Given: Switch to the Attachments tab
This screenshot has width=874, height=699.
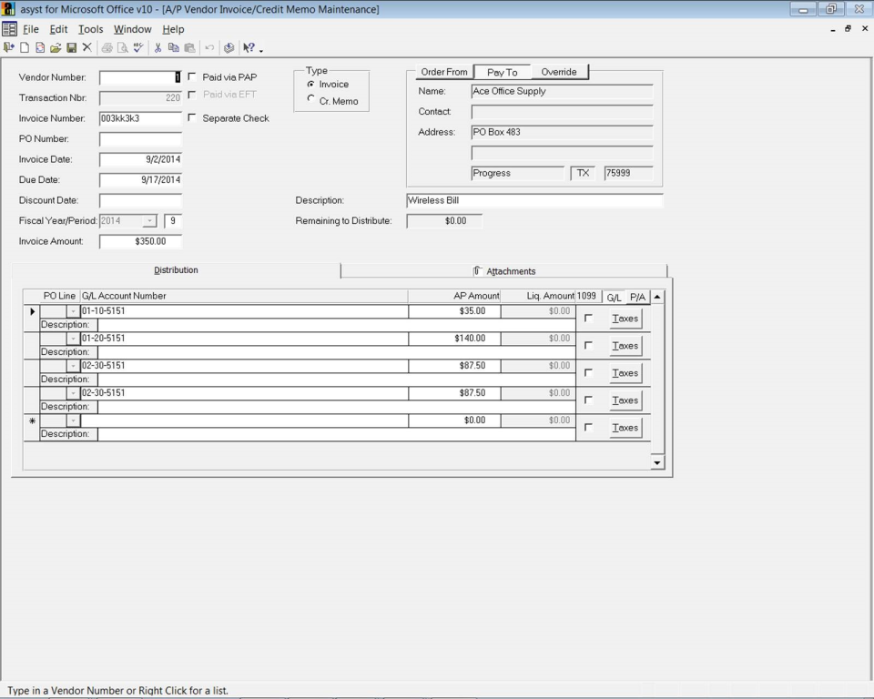Looking at the screenshot, I should 503,271.
